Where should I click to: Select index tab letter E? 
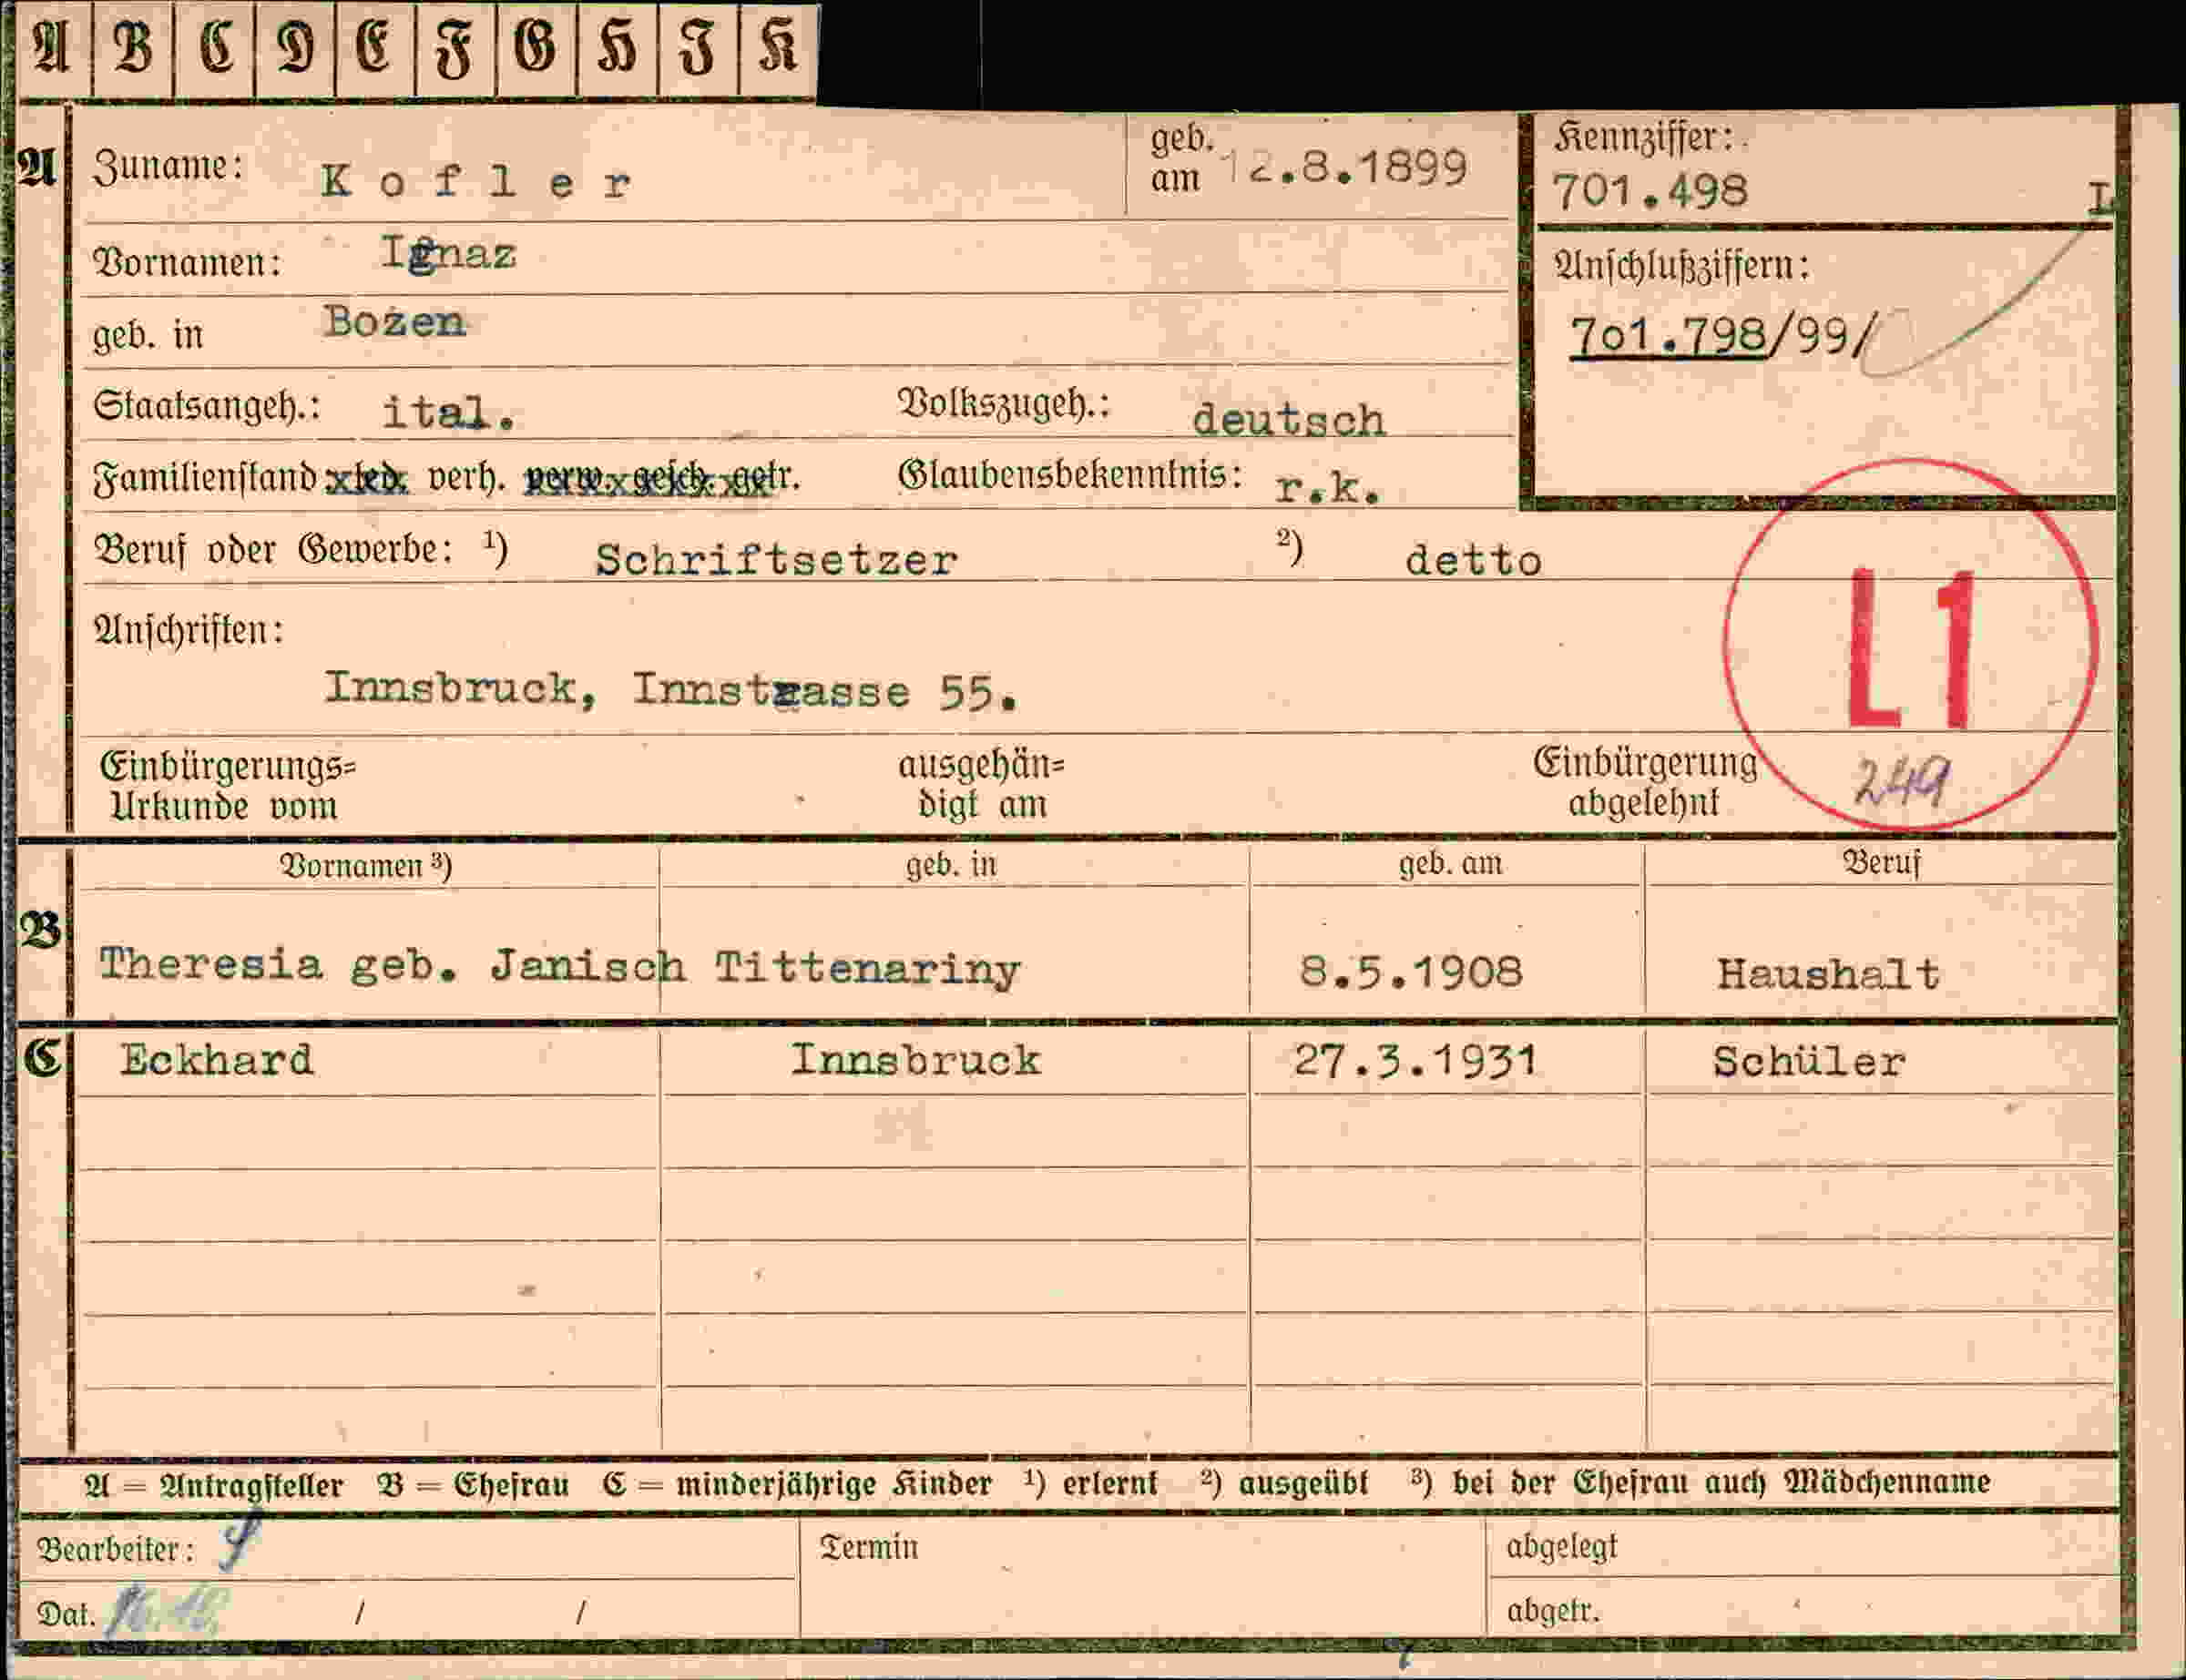pyautogui.click(x=375, y=49)
